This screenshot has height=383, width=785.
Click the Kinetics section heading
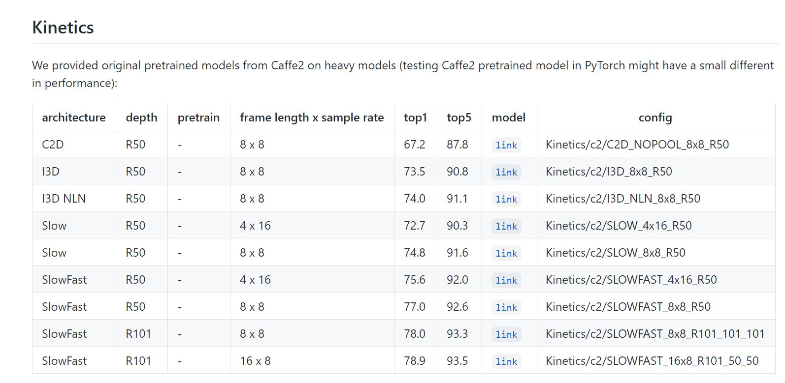[63, 28]
